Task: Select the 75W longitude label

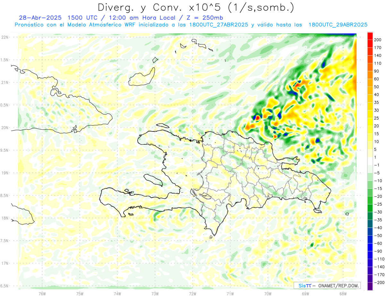Action: tap(80, 293)
